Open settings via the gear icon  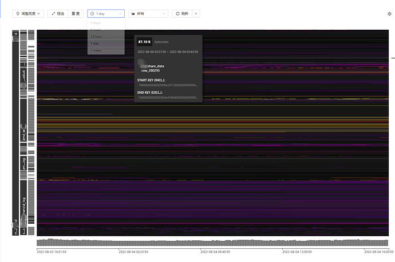(389, 13)
